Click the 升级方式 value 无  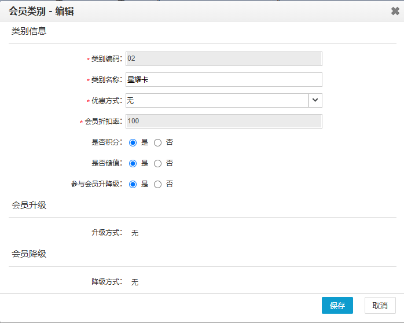coord(135,233)
